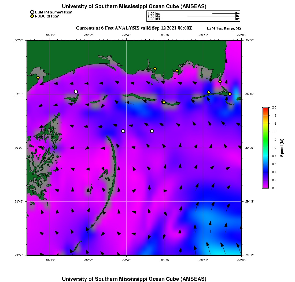Click the 2.00 kts scale label
The width and height of the screenshot is (295, 282).
[154, 16]
